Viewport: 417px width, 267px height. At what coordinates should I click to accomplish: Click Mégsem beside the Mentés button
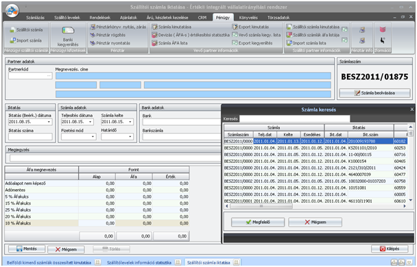(66, 249)
